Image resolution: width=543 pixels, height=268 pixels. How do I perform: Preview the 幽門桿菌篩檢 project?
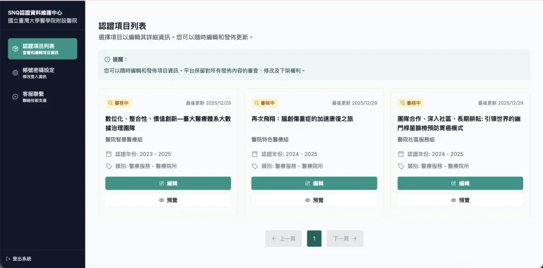(x=460, y=200)
